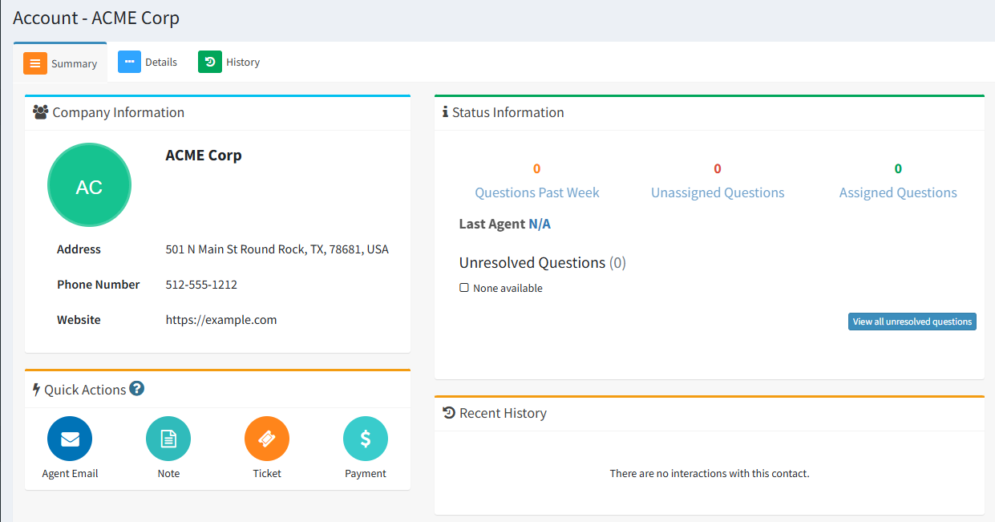This screenshot has width=995, height=522.
Task: Click the Ticket label under the icon
Action: pos(267,473)
